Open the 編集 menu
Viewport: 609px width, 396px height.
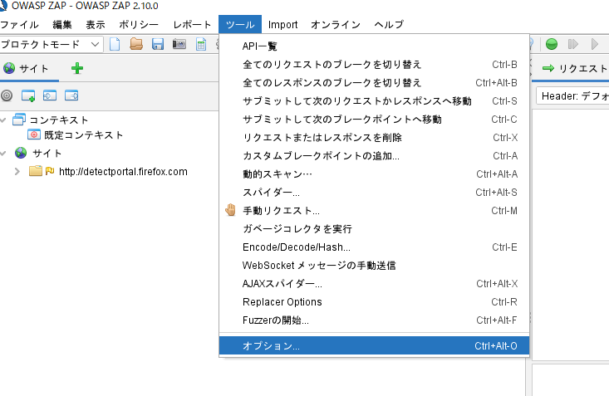point(62,24)
